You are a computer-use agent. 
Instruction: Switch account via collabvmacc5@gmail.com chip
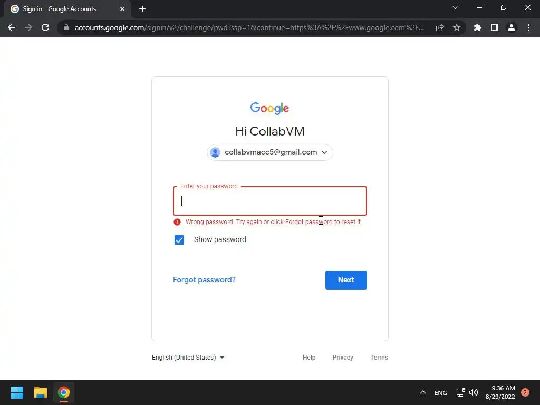(x=269, y=152)
